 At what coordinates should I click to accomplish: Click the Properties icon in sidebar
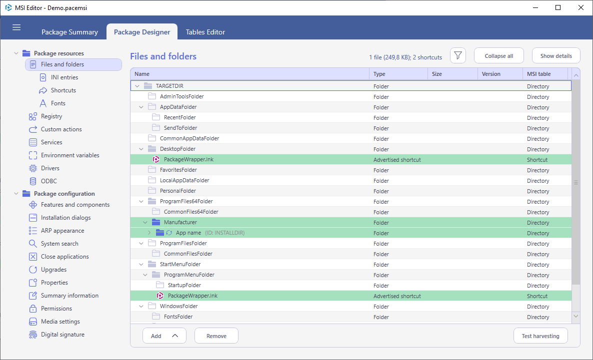(33, 283)
